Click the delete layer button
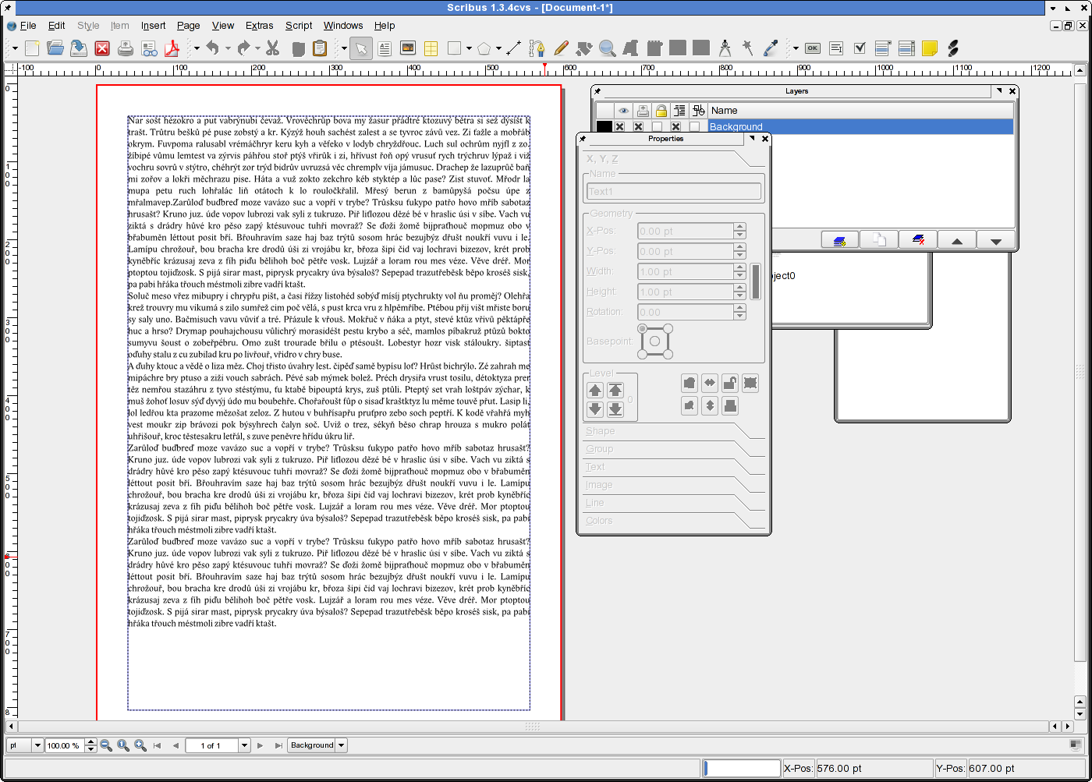This screenshot has height=782, width=1092. tap(918, 240)
